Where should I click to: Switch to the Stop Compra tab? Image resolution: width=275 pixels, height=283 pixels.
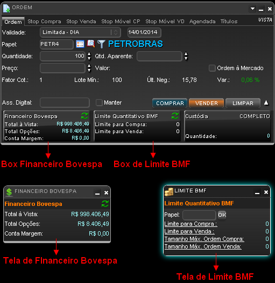click(44, 22)
